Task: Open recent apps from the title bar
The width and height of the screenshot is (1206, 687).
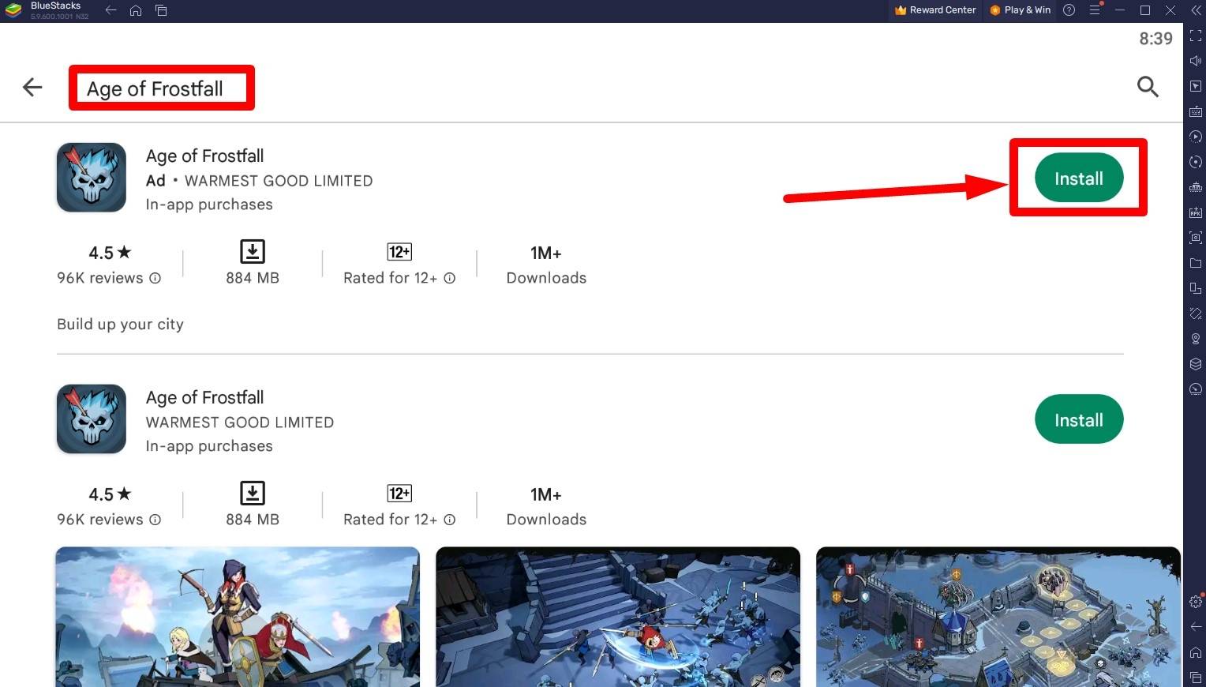Action: coord(161,10)
